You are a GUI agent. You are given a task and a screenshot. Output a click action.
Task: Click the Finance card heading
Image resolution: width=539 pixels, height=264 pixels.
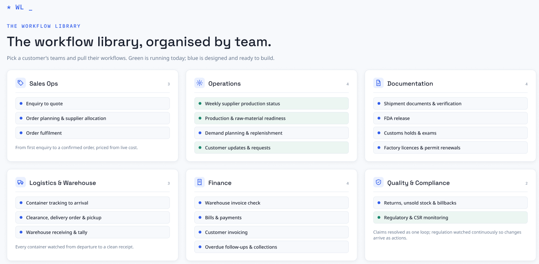(x=220, y=183)
